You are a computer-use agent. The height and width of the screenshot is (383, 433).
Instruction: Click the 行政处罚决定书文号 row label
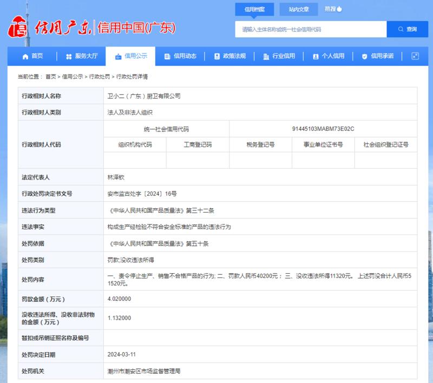point(47,194)
